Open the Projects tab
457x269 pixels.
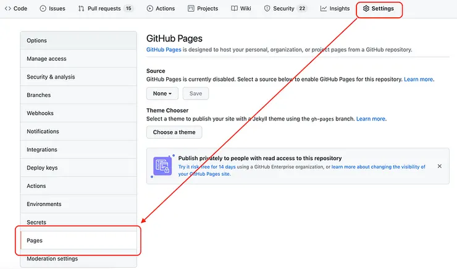[203, 9]
